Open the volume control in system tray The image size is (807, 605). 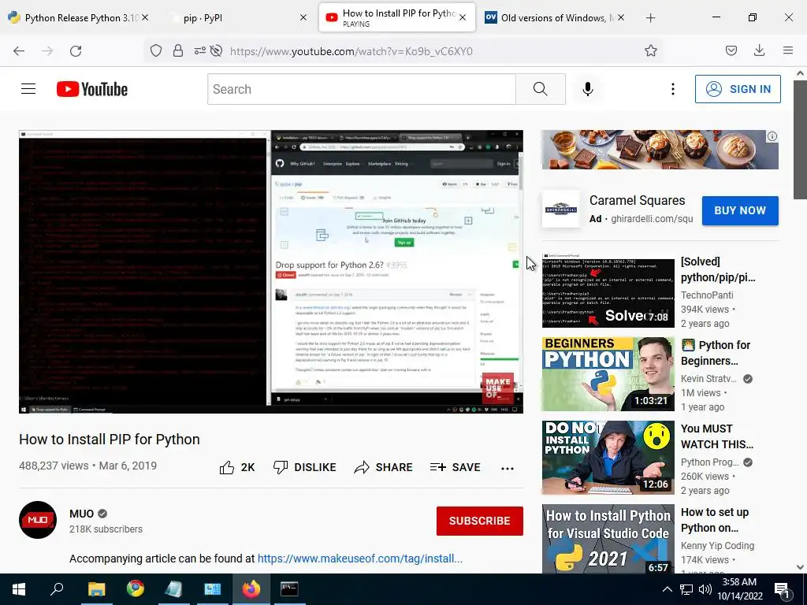705,589
